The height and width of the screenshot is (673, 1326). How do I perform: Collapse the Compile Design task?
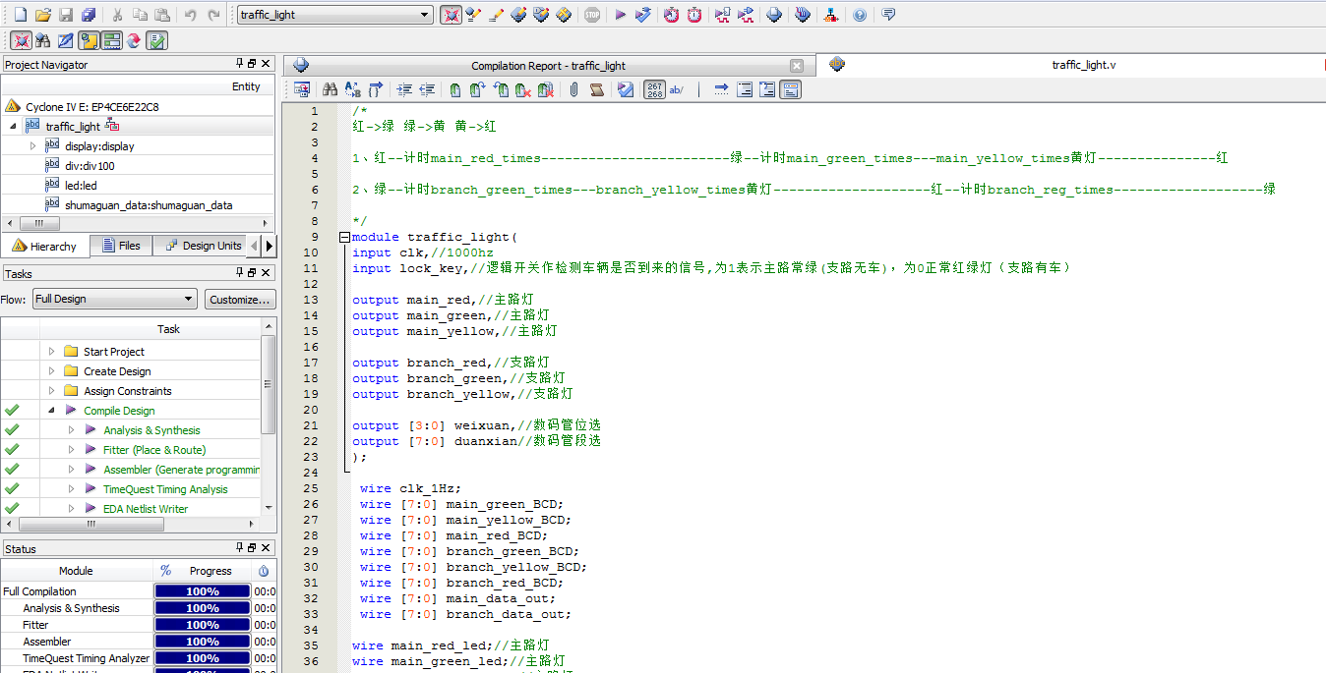(52, 410)
